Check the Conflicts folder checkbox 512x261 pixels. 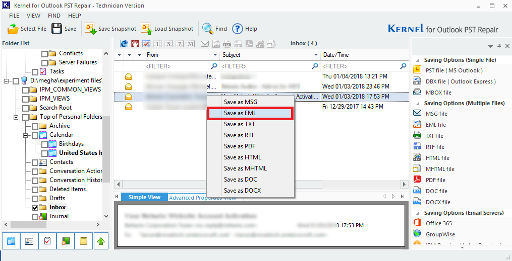click(44, 53)
